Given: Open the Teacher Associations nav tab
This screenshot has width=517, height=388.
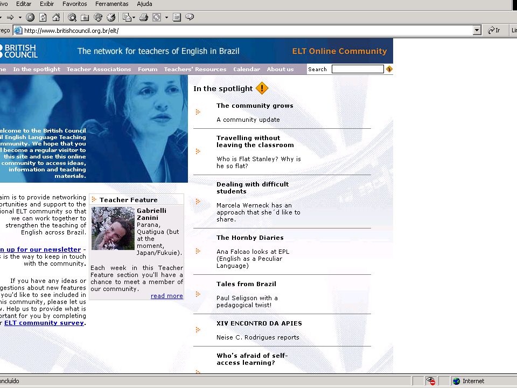Looking at the screenshot, I should tap(99, 70).
